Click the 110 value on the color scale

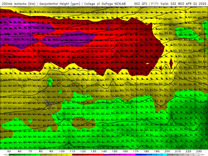[72, 151]
